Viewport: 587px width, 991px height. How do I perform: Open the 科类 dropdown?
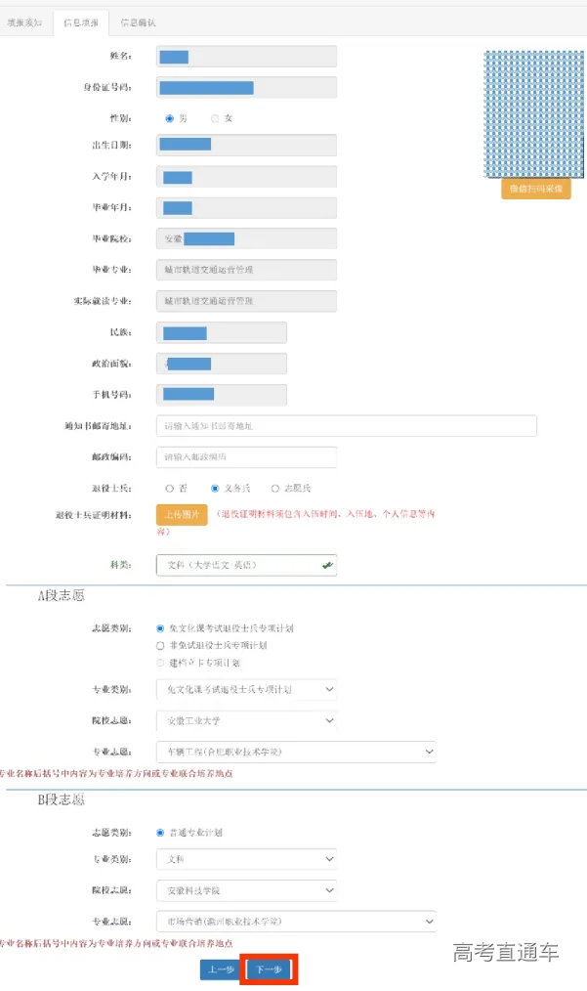pyautogui.click(x=246, y=565)
